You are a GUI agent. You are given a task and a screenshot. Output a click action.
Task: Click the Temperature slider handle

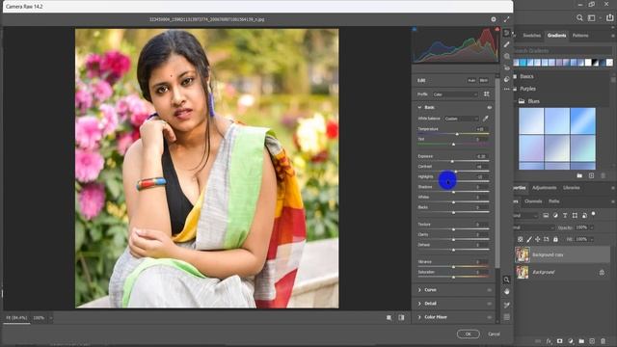(457, 134)
